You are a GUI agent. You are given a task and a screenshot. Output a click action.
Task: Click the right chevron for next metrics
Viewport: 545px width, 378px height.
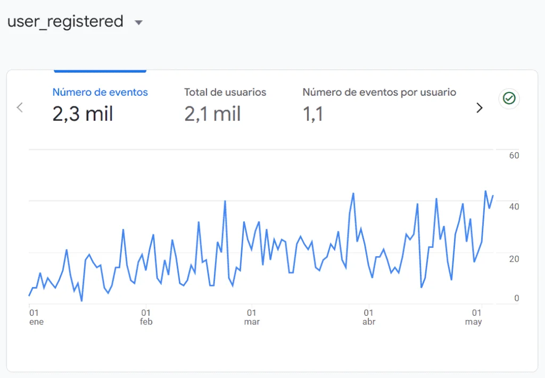(x=479, y=108)
